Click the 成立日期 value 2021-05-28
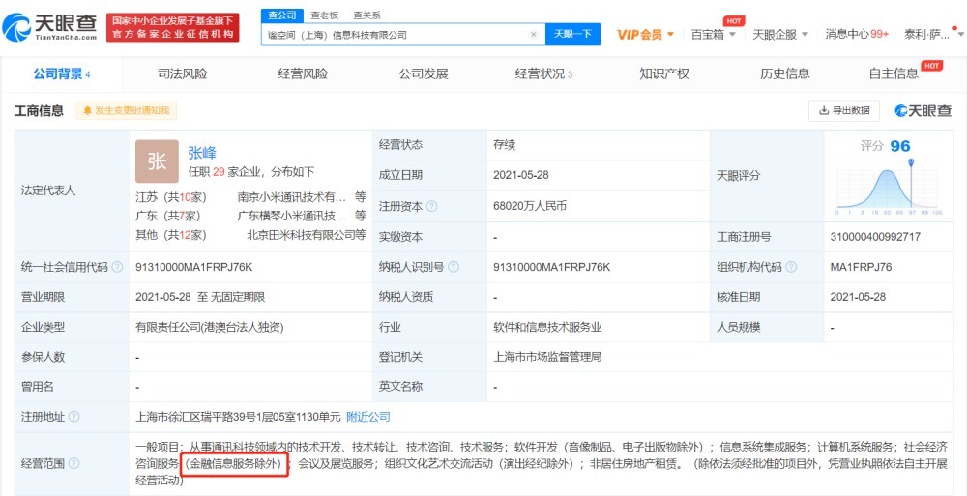The width and height of the screenshot is (967, 496). (521, 175)
